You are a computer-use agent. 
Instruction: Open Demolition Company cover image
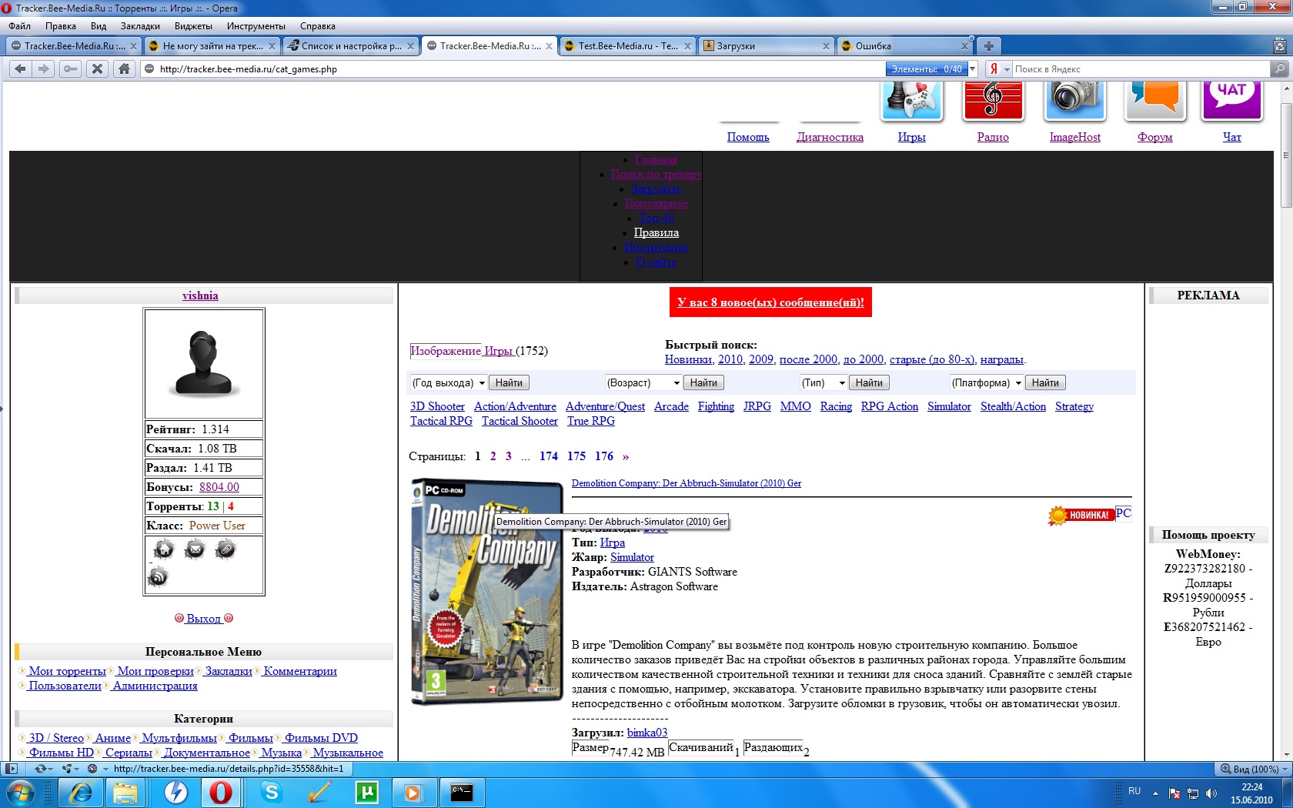tap(486, 590)
